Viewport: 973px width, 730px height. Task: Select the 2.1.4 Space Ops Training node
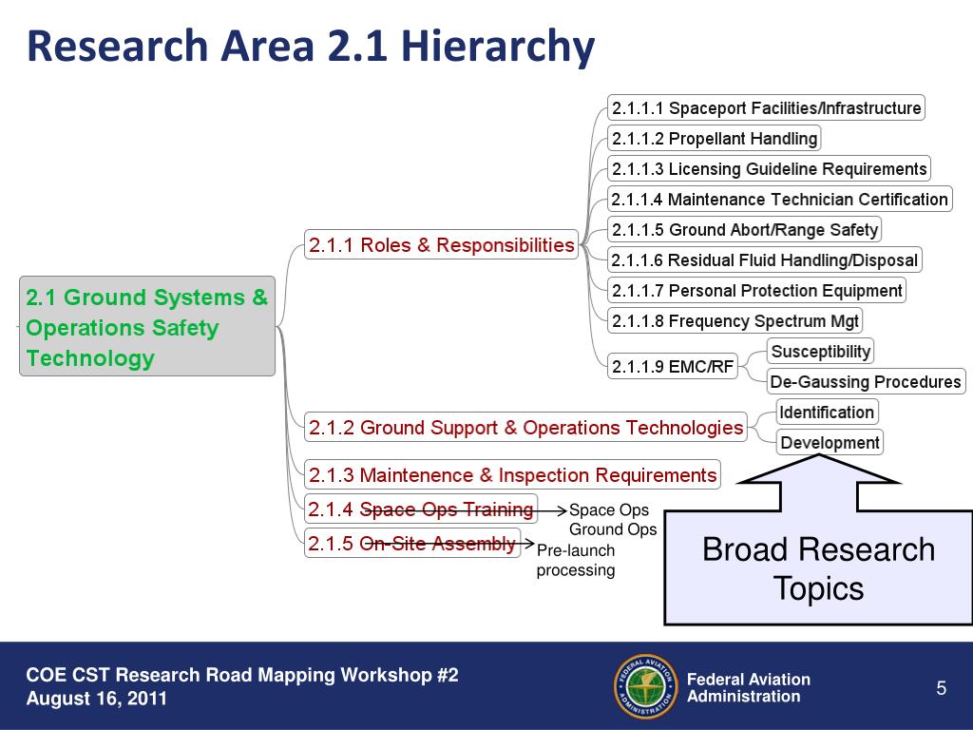click(x=421, y=509)
